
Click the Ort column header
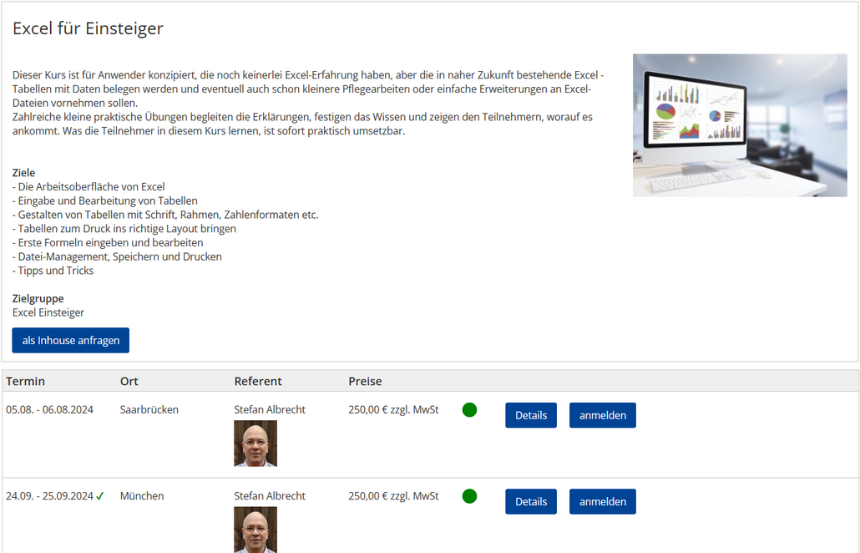129,381
